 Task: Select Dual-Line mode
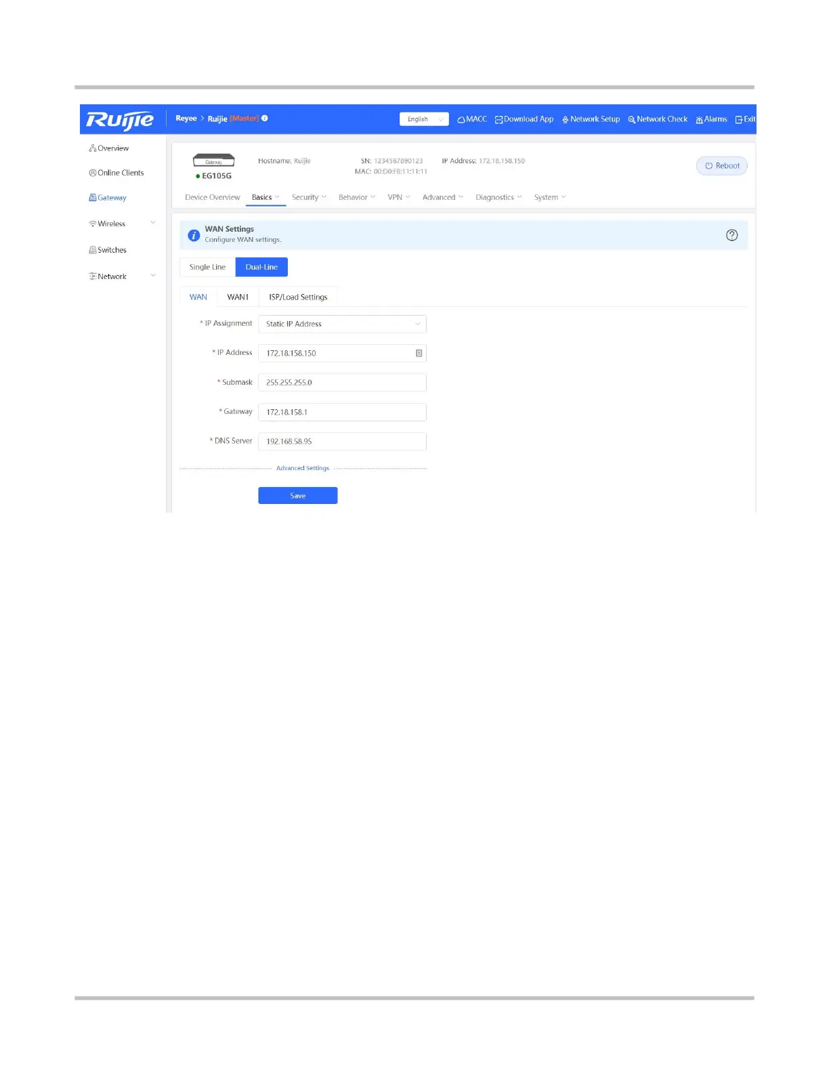[261, 267]
